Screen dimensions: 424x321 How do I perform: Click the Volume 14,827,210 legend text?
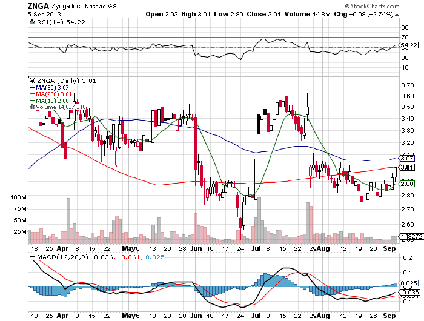click(61, 107)
